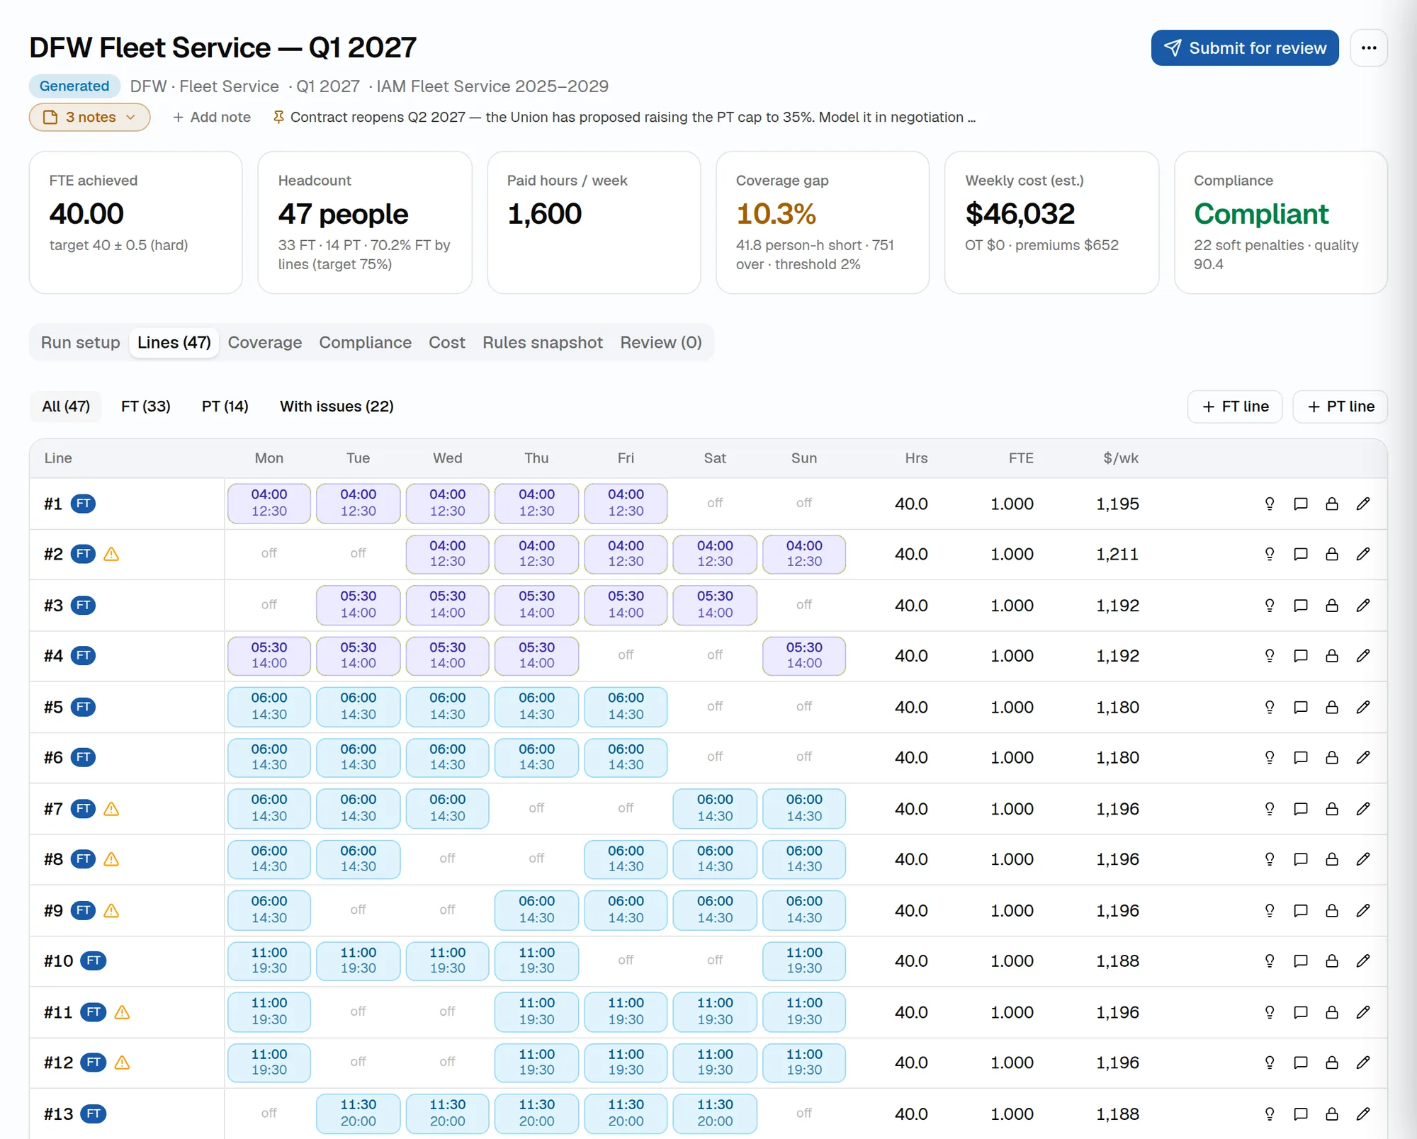Open the Review (0) tab

(661, 342)
